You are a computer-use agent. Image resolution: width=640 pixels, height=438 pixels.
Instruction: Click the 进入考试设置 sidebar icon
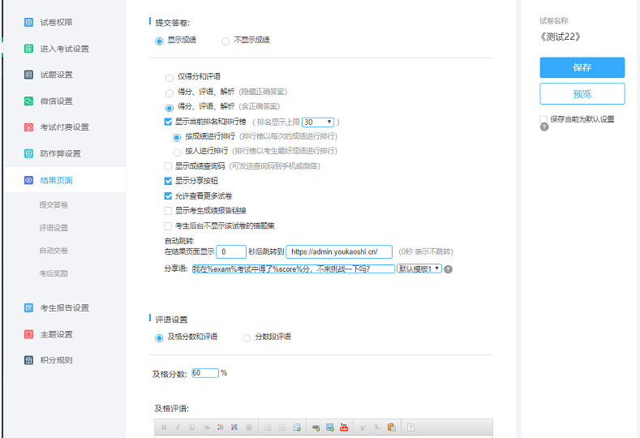click(x=28, y=49)
